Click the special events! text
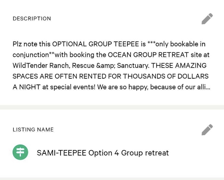This screenshot has width=224, height=180. [73, 87]
